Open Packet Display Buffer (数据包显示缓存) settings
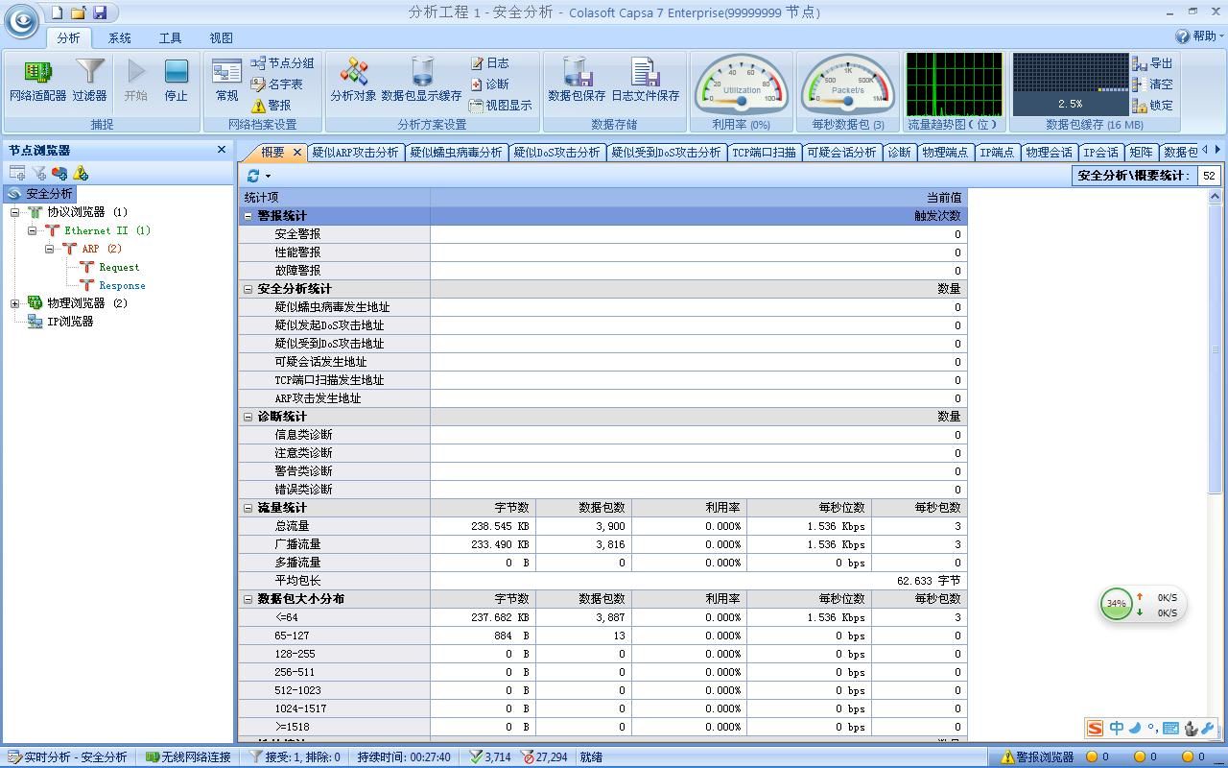This screenshot has width=1228, height=768. pyautogui.click(x=421, y=80)
